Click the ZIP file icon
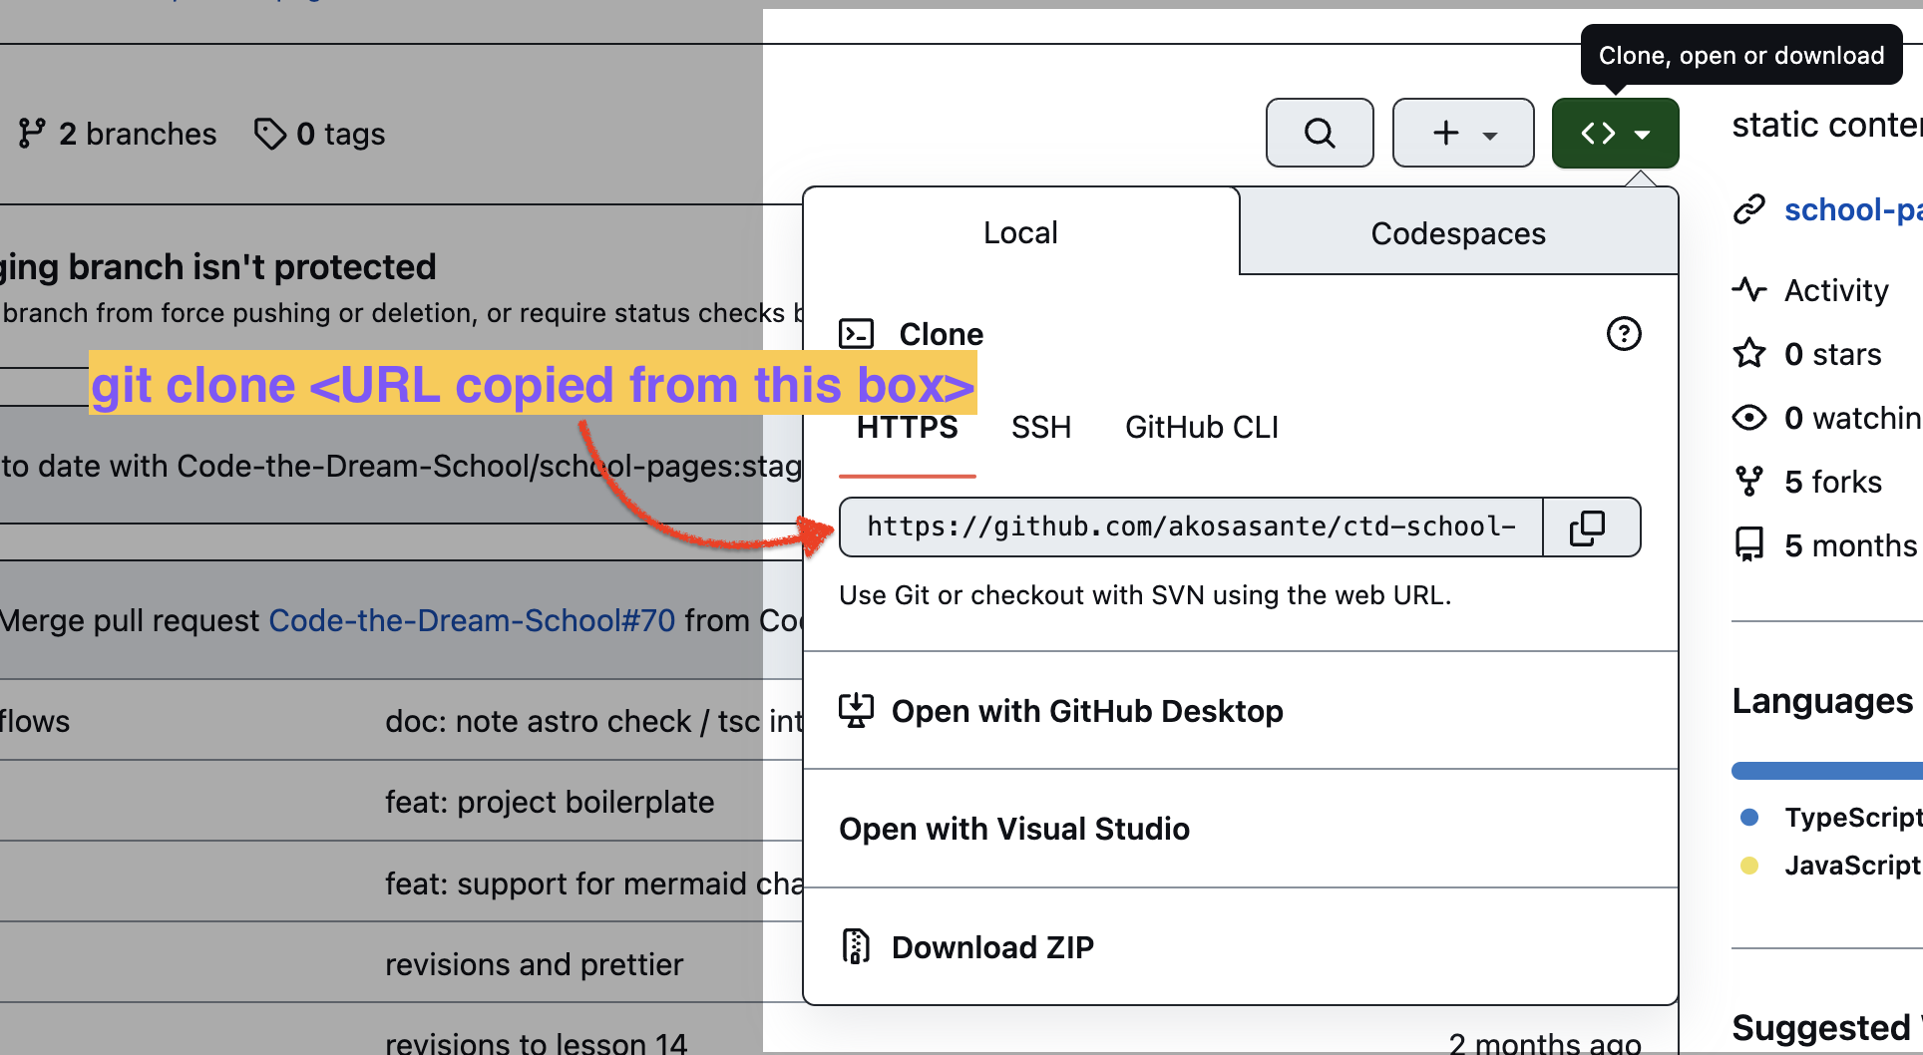This screenshot has width=1923, height=1055. click(856, 946)
